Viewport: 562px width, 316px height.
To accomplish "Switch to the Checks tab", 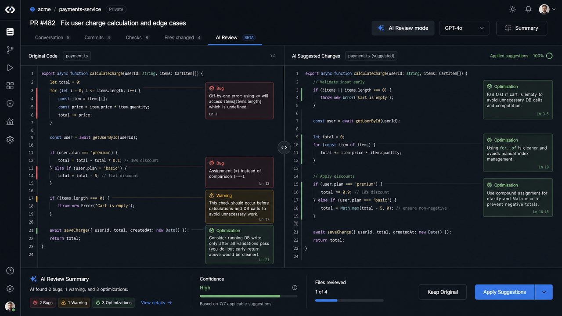I will [x=138, y=37].
